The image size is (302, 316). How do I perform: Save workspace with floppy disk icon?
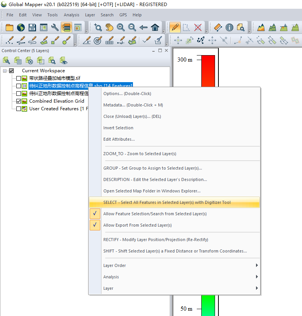point(32,27)
